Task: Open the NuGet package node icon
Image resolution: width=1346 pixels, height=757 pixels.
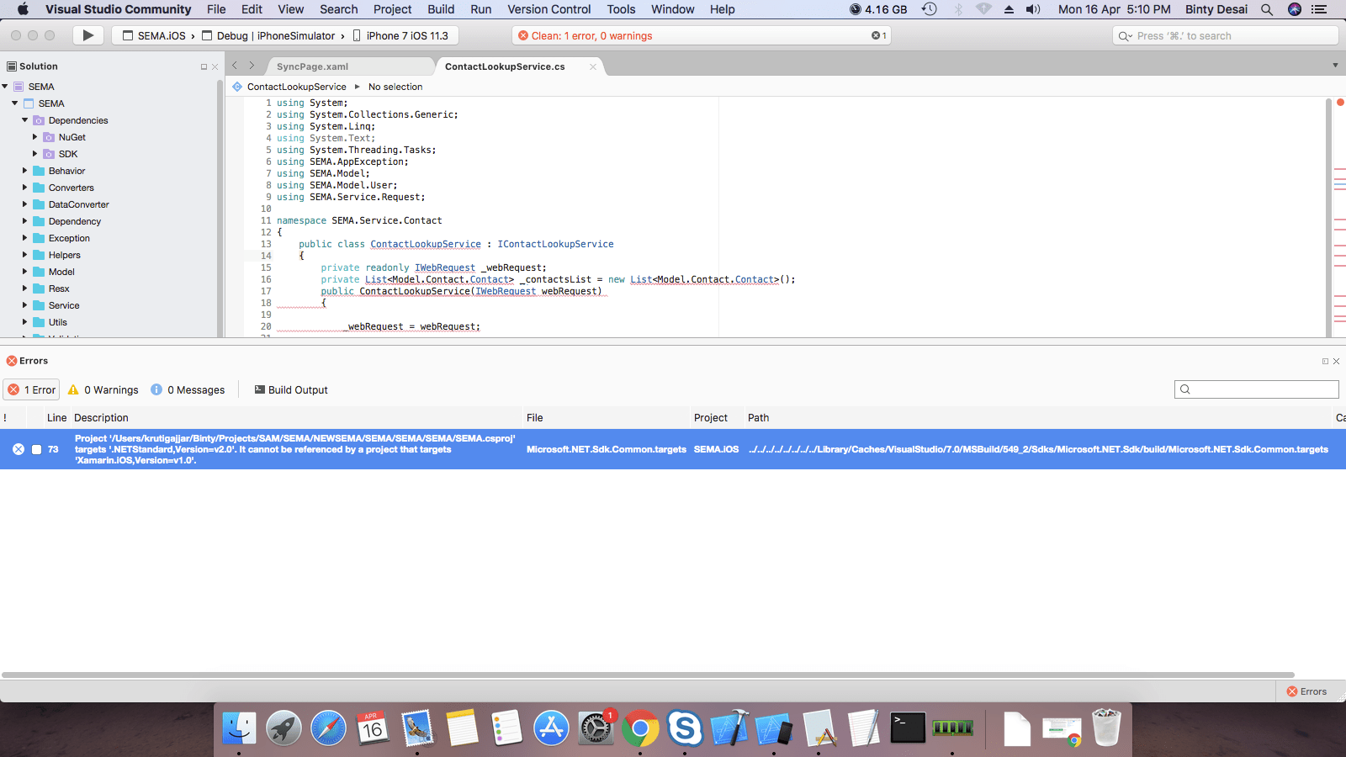Action: tap(49, 137)
